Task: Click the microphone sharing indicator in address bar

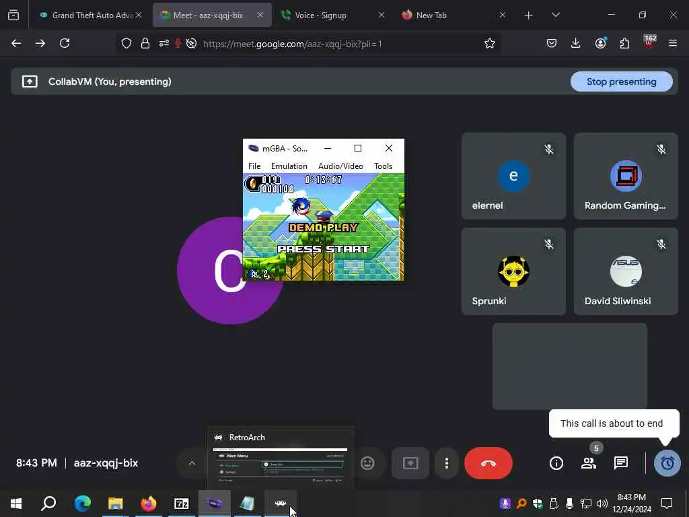Action: 178,44
